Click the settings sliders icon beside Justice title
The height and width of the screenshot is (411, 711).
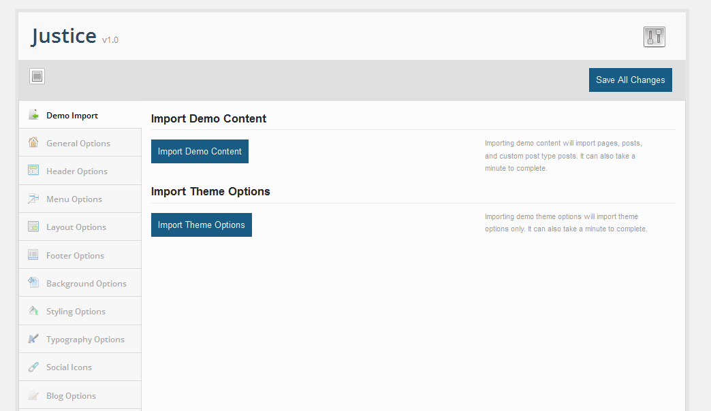click(x=654, y=37)
